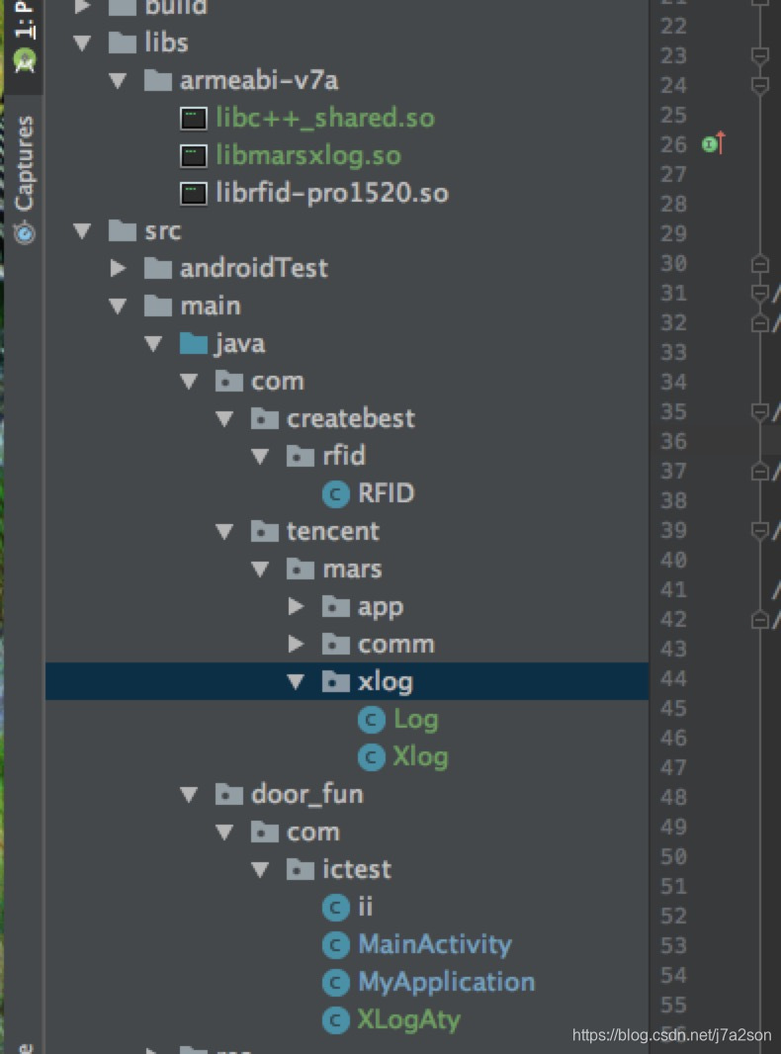Click the implements gutter marker on line 26
Viewport: 781px width, 1054px height.
click(x=713, y=143)
